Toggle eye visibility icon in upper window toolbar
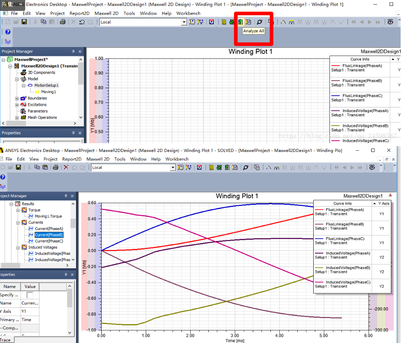Screen dimensions: 401x343 point(390,22)
